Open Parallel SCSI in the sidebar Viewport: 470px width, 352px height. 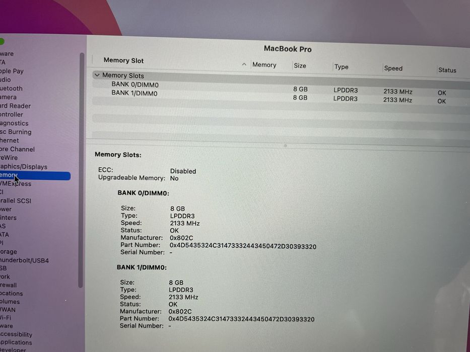pos(16,201)
